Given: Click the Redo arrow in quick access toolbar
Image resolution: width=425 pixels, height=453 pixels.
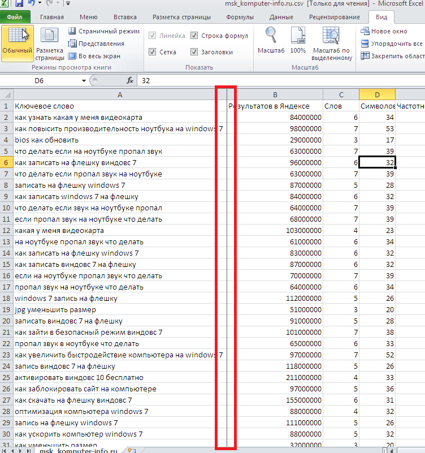Looking at the screenshot, I should click(49, 3).
